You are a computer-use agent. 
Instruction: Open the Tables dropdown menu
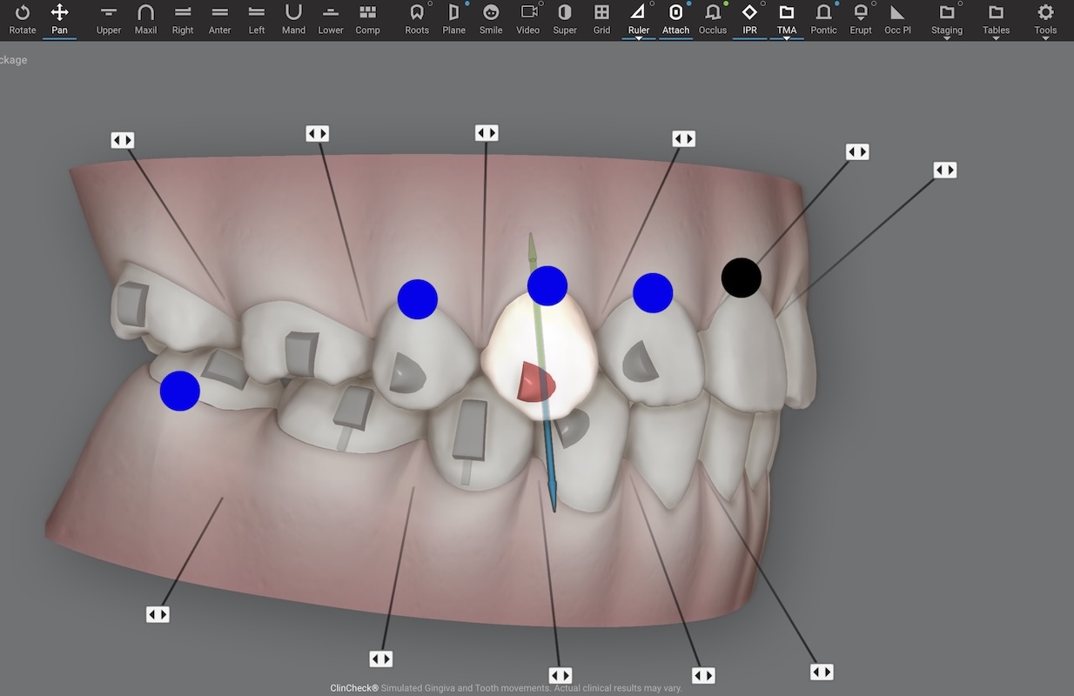[x=996, y=19]
